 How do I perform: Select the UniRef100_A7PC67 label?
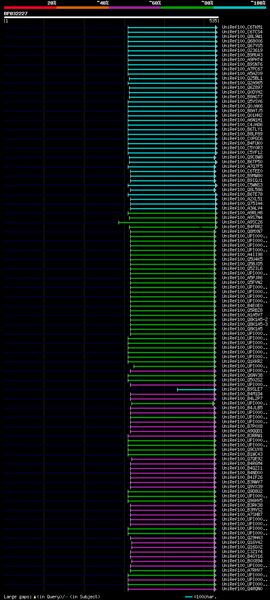(x=242, y=69)
